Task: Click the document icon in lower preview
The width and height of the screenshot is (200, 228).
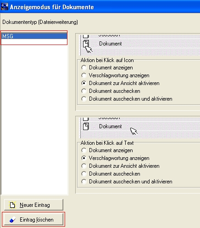Action: pyautogui.click(x=86, y=126)
